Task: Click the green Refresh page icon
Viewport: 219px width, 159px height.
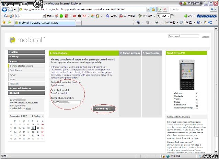Action: pos(159,9)
